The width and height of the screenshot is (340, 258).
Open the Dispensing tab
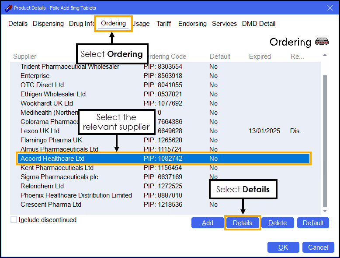pyautogui.click(x=48, y=24)
